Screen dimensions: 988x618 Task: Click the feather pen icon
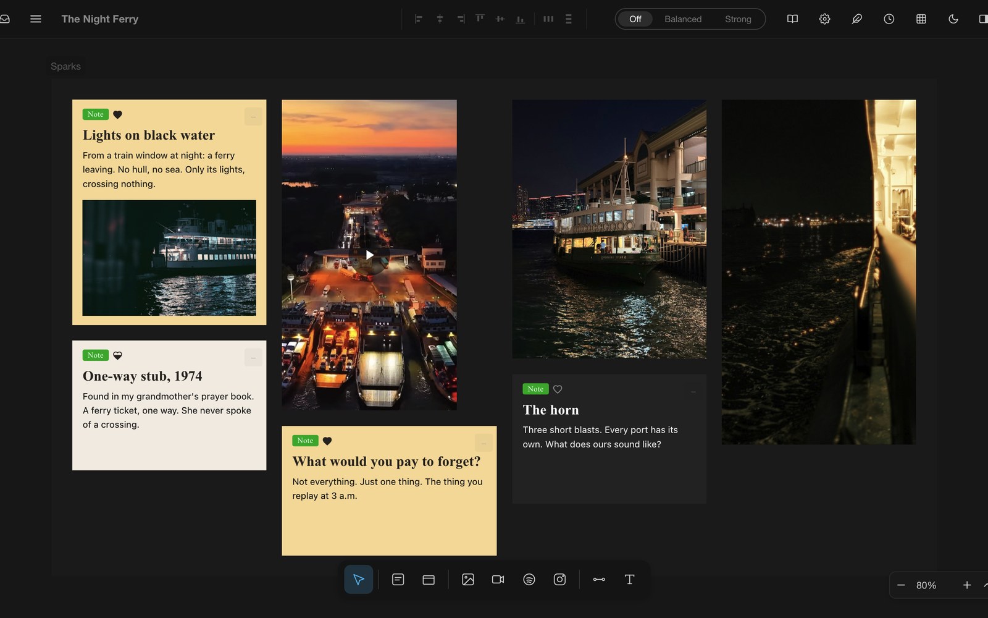tap(856, 19)
